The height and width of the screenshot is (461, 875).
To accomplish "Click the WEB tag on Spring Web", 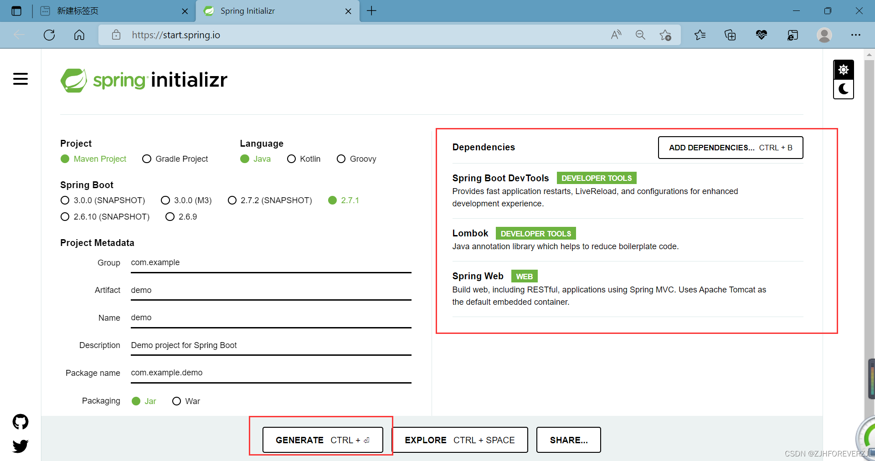I will click(525, 277).
